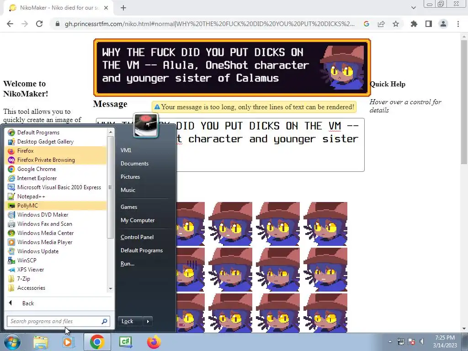Launch Firefox from the Start menu list
The width and height of the screenshot is (468, 351).
point(55,151)
